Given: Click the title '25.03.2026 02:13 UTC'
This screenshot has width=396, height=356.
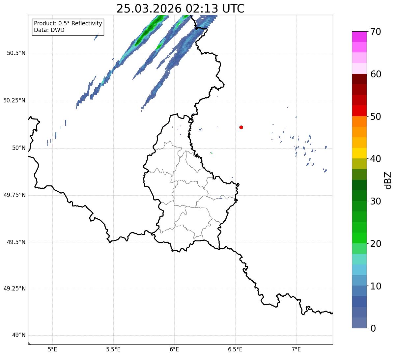Looking at the screenshot, I should [x=181, y=8].
